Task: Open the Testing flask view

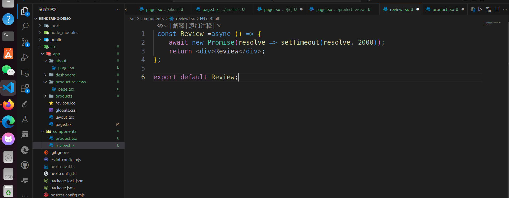Action: click(x=25, y=119)
